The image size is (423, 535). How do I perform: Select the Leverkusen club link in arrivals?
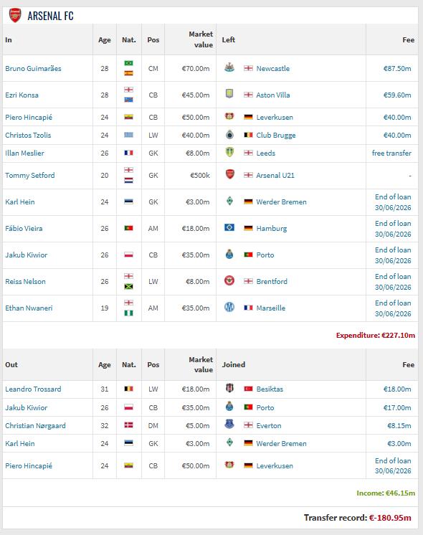click(x=275, y=118)
